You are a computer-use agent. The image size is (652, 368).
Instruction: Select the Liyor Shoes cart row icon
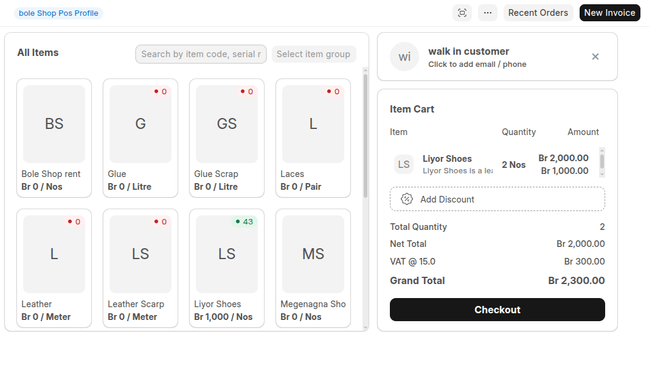point(404,164)
